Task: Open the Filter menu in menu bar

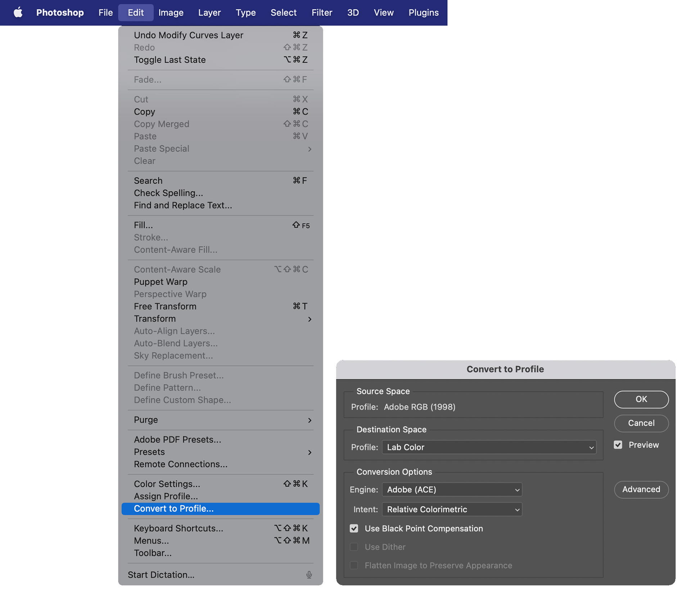Action: [x=321, y=13]
